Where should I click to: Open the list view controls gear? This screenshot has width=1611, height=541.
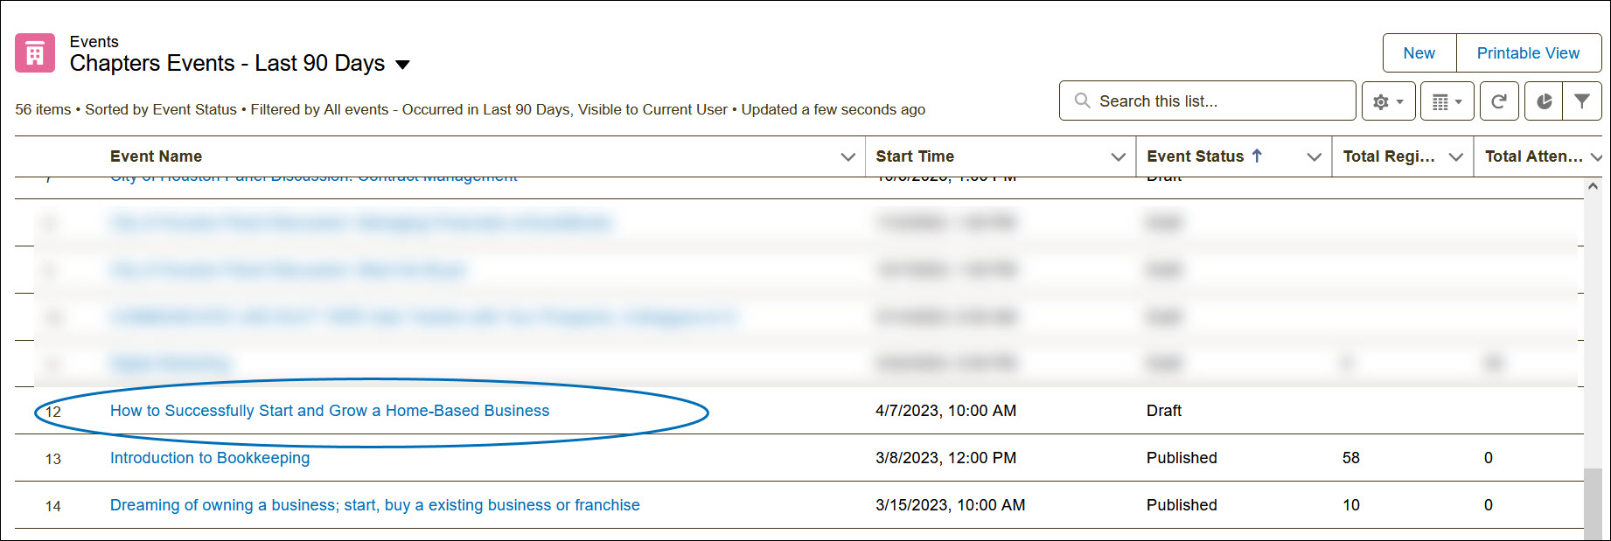[x=1388, y=101]
